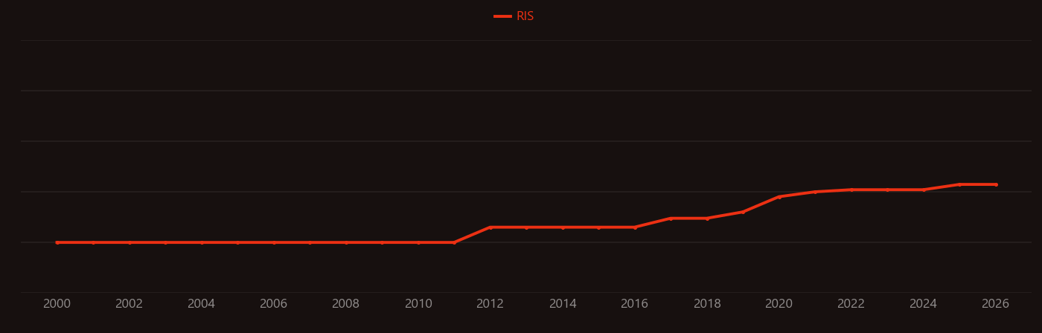Select the 2024 data point on the line
Viewport: 1042px width, 333px height.
(x=924, y=190)
